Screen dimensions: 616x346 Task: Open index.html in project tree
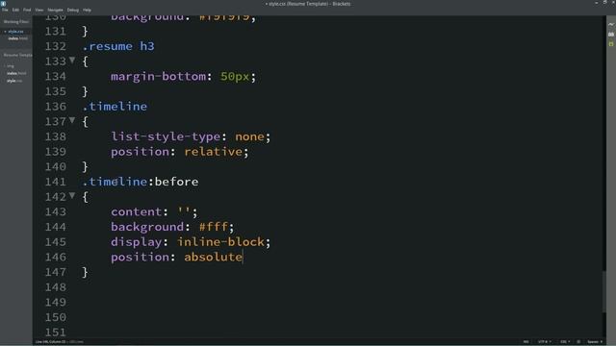[16, 73]
